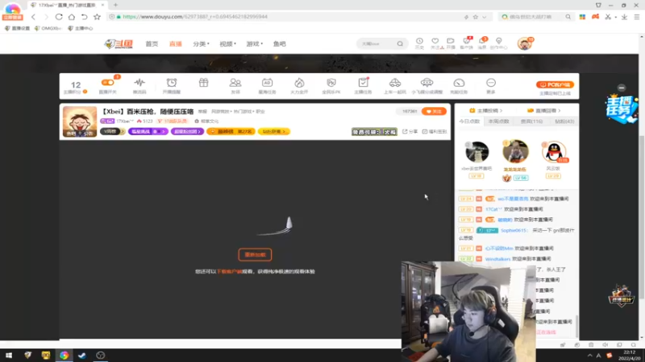Click the first-place contributor's center avatar

pyautogui.click(x=515, y=151)
